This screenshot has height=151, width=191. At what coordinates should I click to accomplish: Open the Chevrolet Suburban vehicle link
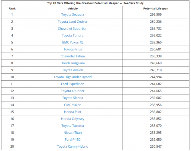(73, 28)
